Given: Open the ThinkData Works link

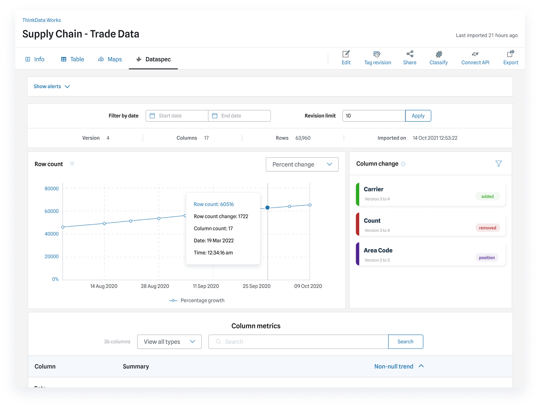Looking at the screenshot, I should [41, 20].
